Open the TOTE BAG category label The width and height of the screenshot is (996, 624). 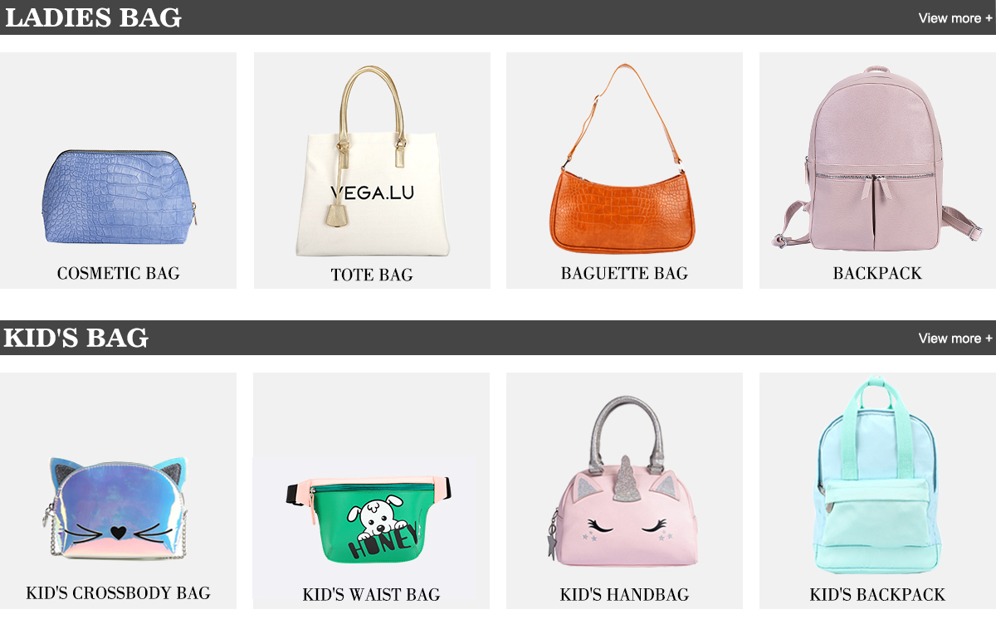(372, 275)
